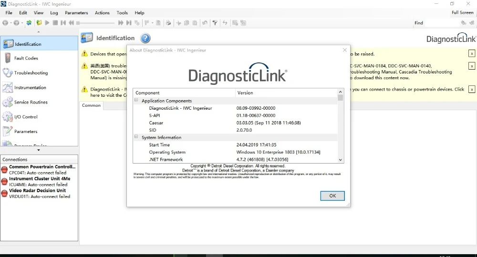Click the Full Screen button
Screen dimensions: 477x257
click(462, 12)
